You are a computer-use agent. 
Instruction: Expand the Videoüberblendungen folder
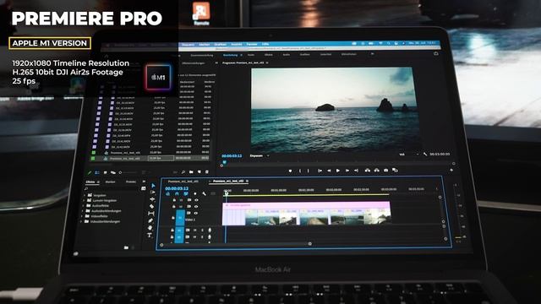[x=81, y=221]
